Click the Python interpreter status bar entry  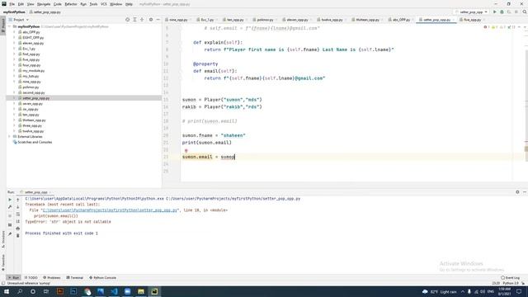pos(511,283)
